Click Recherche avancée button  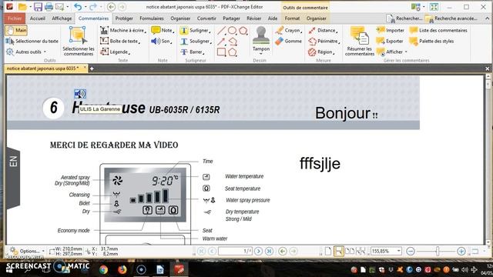pos(451,18)
